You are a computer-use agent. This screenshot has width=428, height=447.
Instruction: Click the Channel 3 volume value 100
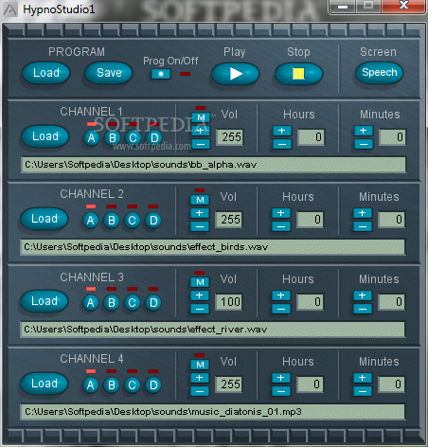[x=229, y=302]
